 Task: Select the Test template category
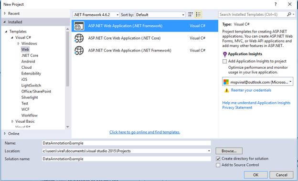point(25,104)
